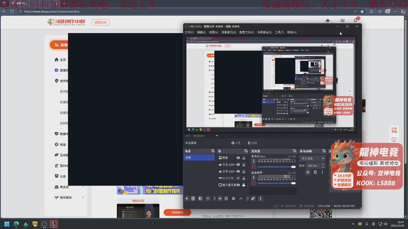Click browser favorite star icon
408x229 pixels.
click(362, 11)
